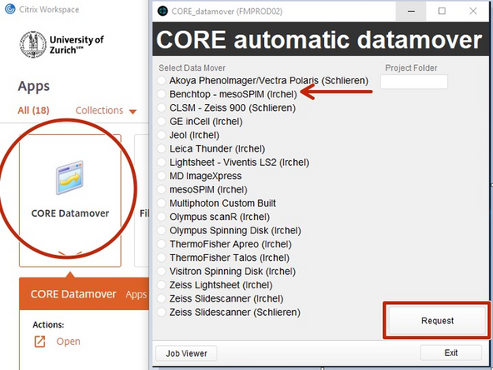Open the Job Viewer
Viewport: 493px width, 370px height.
click(x=187, y=353)
